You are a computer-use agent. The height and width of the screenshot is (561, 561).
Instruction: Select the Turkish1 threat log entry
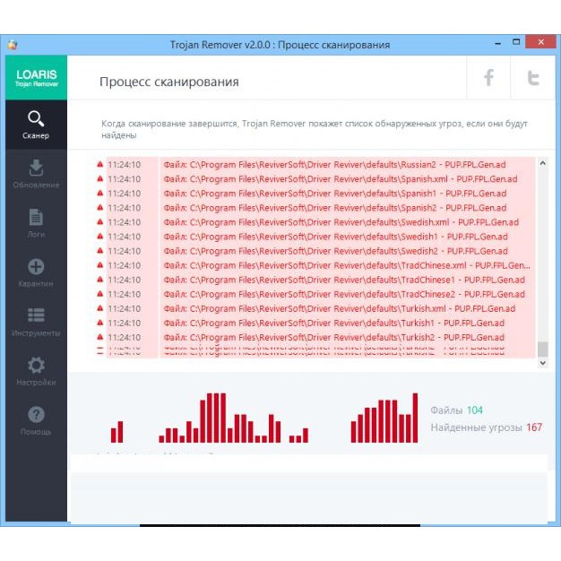tap(345, 323)
